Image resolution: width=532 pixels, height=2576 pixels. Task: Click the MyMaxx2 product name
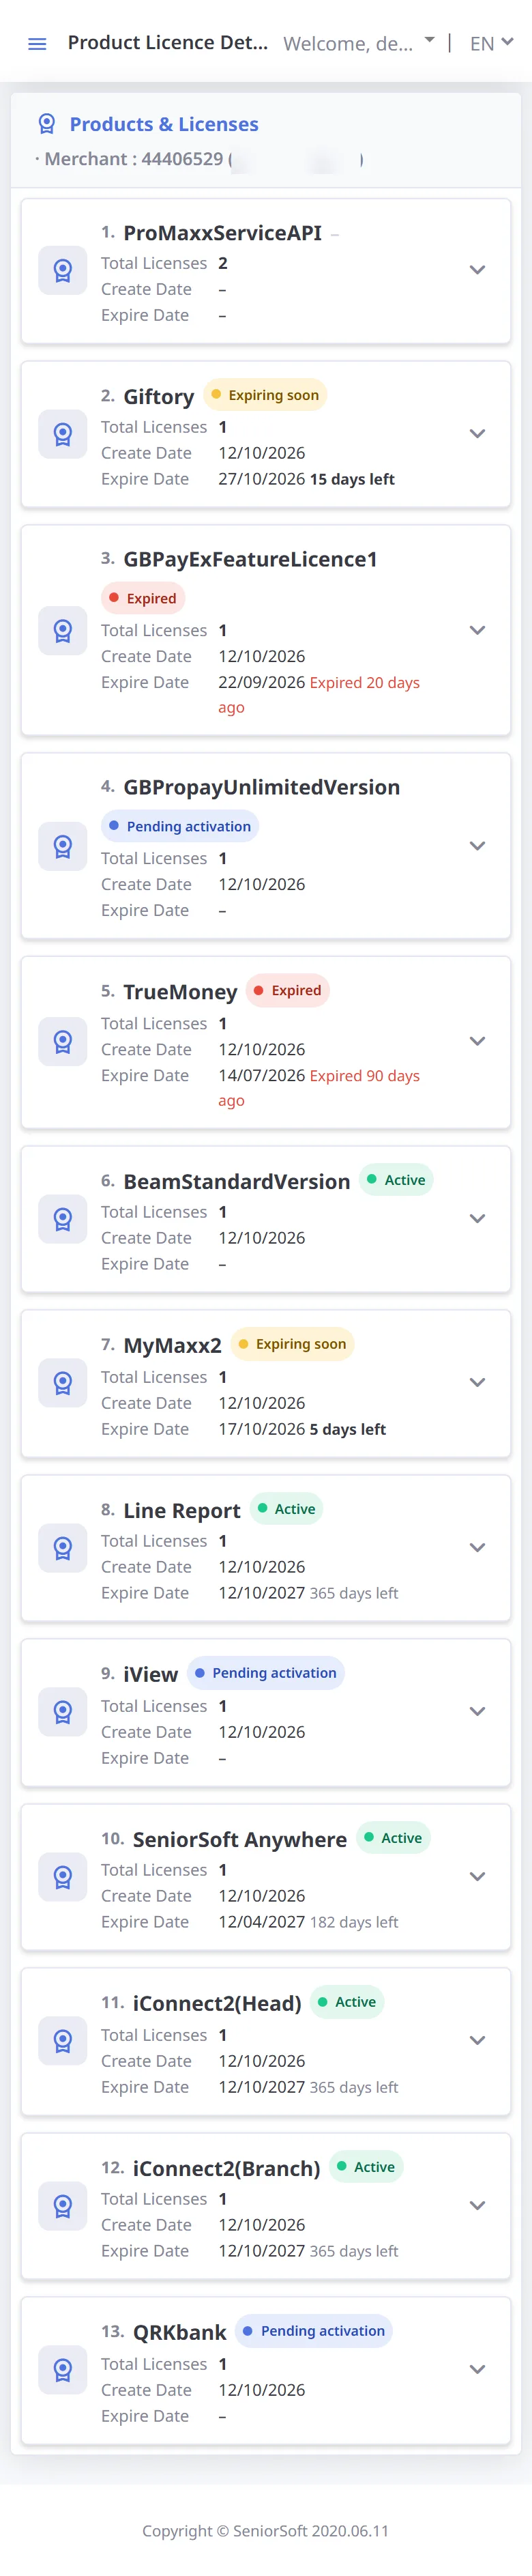click(x=172, y=1347)
